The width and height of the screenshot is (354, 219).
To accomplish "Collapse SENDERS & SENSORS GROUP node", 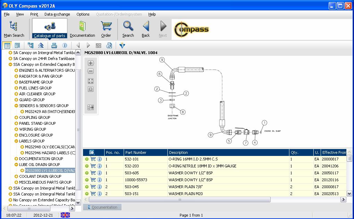I will (x=16, y=106).
